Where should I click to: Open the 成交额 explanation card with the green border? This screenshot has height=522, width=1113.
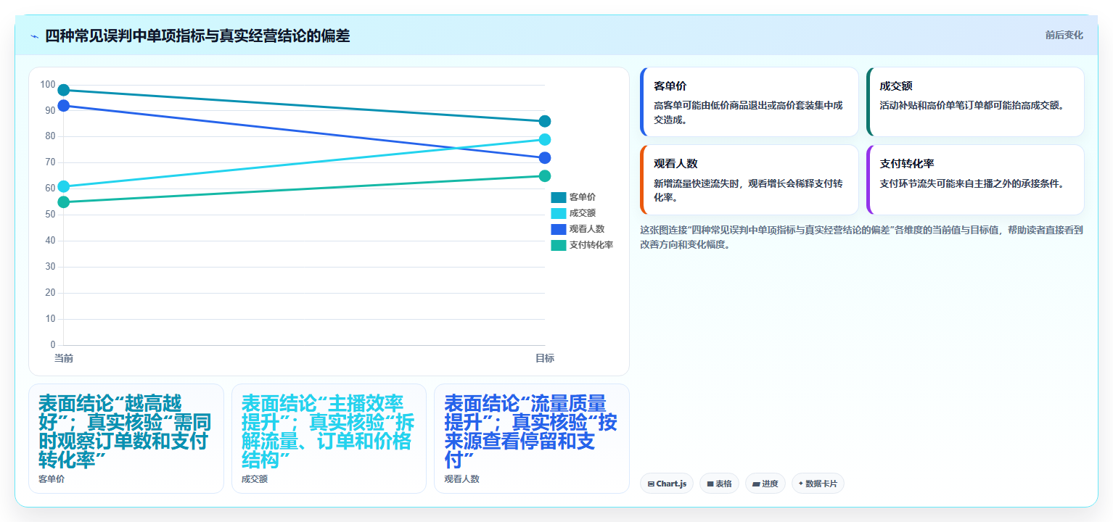[975, 102]
